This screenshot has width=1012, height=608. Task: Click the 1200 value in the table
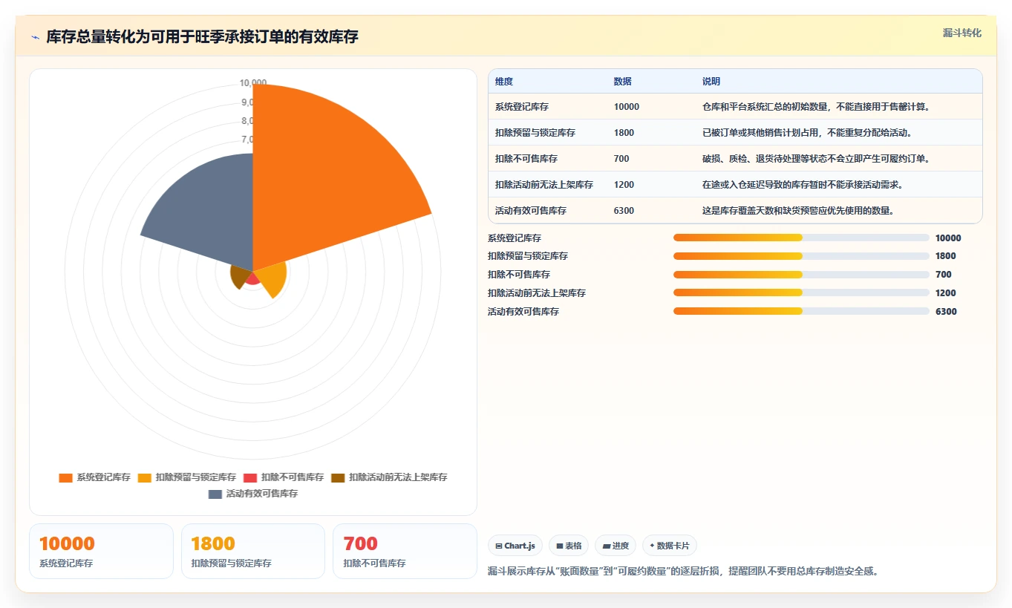624,185
